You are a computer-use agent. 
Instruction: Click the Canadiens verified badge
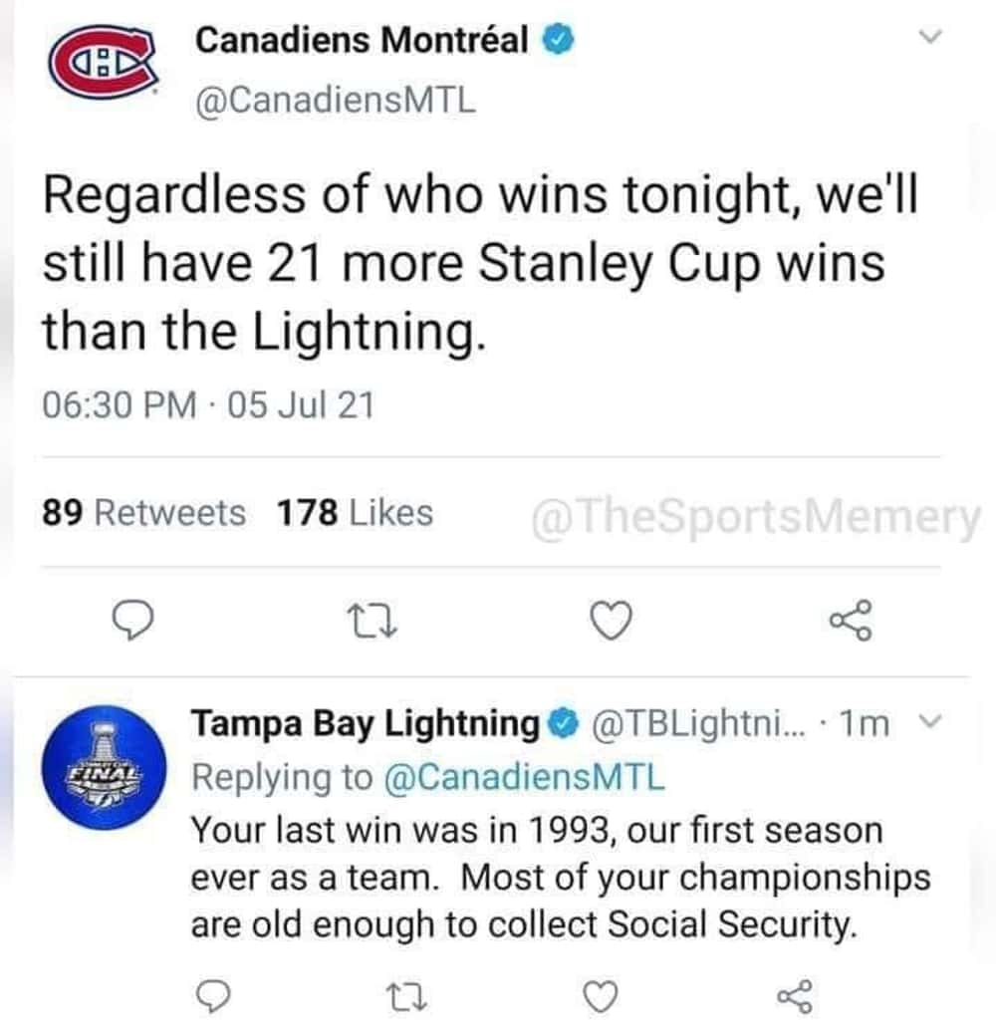[559, 41]
